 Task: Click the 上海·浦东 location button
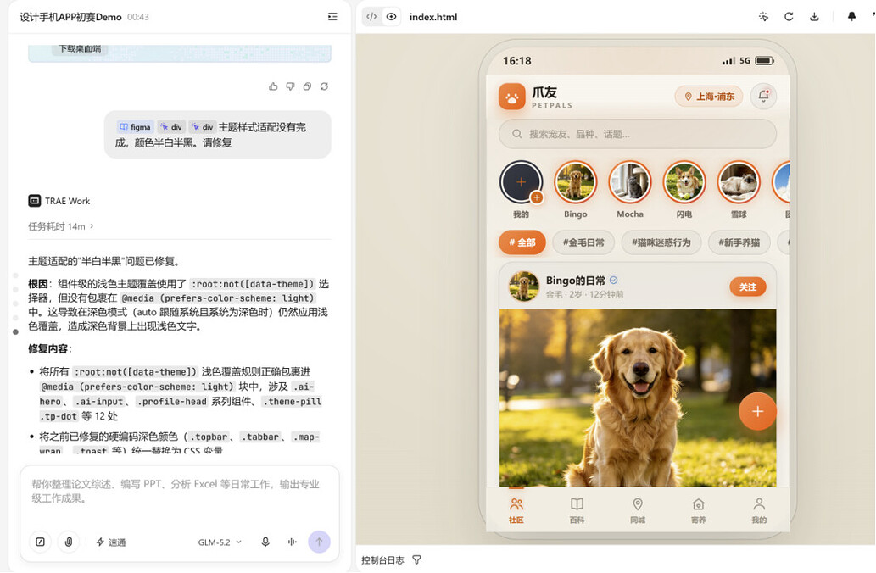709,96
